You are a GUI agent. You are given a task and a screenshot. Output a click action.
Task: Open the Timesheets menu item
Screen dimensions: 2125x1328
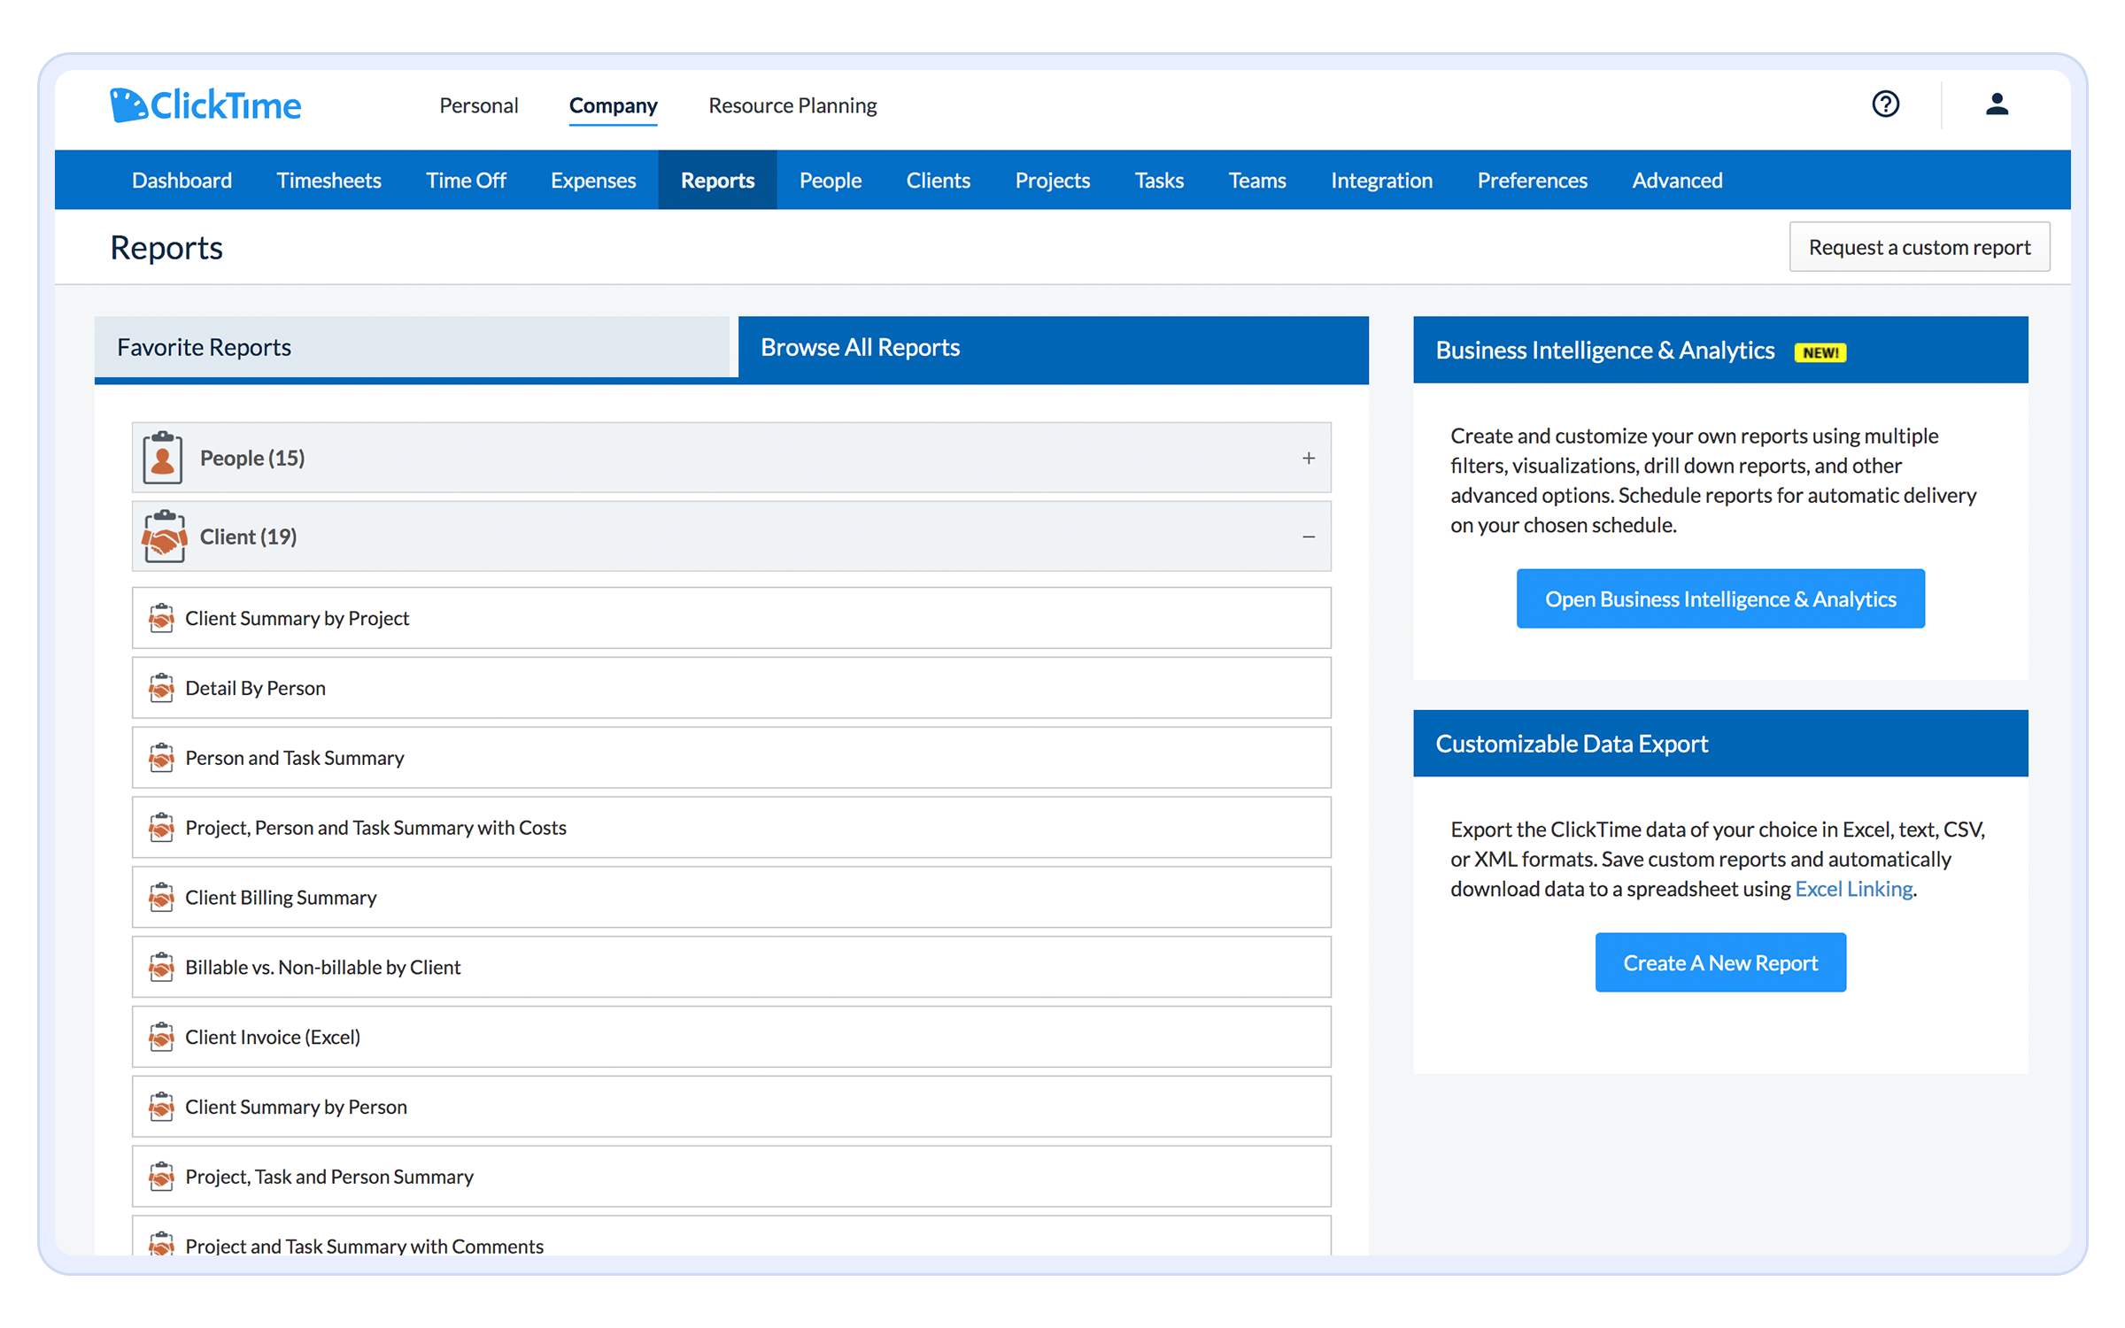click(328, 181)
